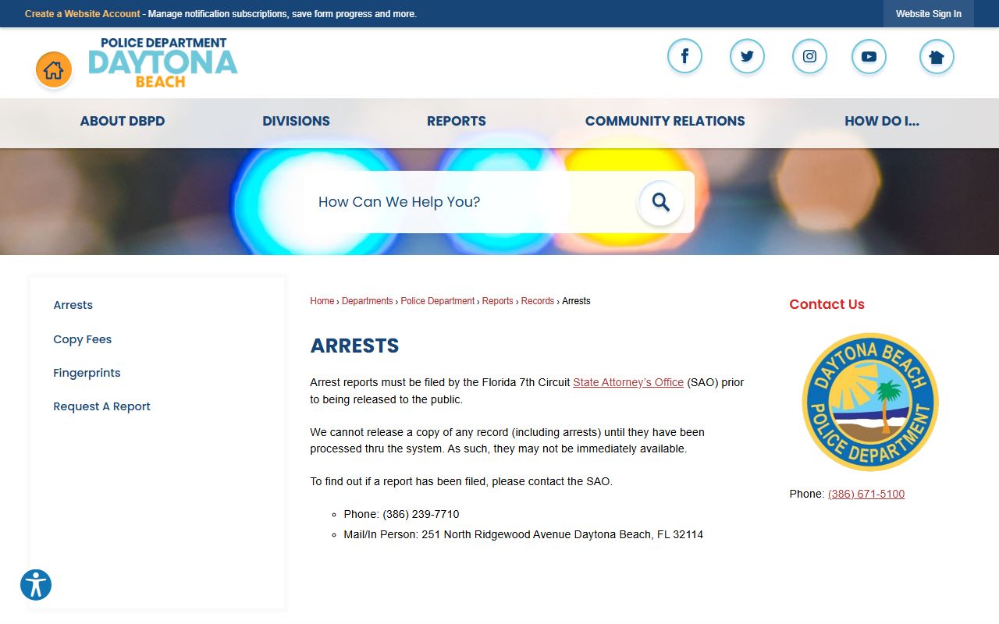Open the Divisions menu
Viewport: 999px width, 624px height.
pyautogui.click(x=296, y=121)
